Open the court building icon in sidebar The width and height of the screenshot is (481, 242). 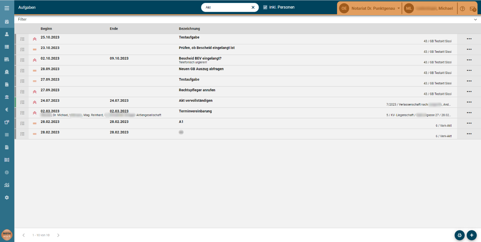tap(7, 97)
